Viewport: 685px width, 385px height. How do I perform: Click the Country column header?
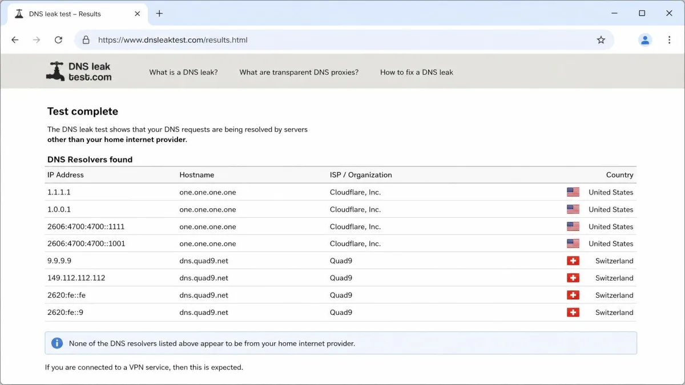click(x=620, y=175)
